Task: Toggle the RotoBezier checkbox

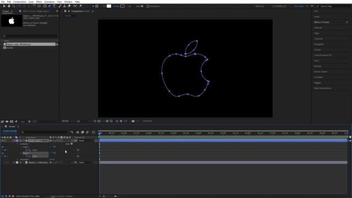Action: [x=148, y=6]
